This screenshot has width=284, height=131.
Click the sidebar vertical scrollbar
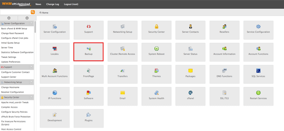(35, 27)
